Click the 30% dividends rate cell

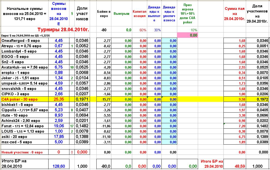point(155,30)
